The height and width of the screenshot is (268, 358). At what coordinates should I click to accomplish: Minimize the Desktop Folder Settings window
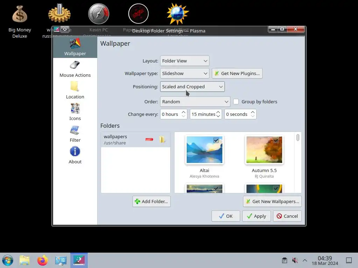[273, 29]
